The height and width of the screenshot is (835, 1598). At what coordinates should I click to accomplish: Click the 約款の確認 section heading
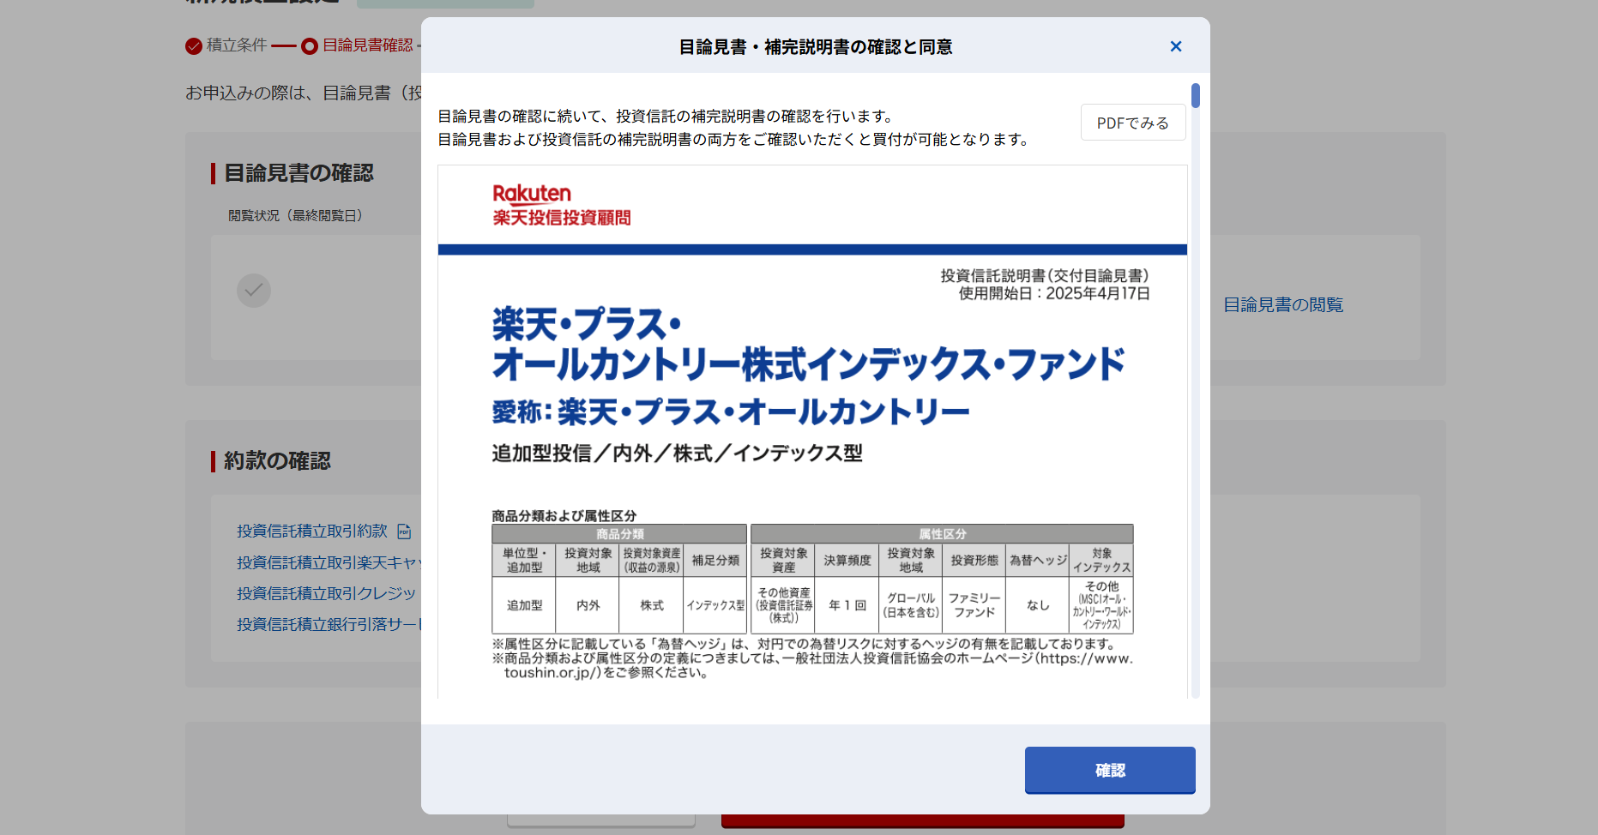coord(277,461)
